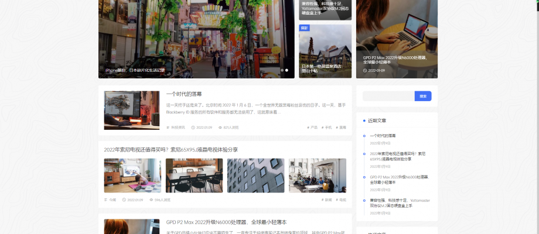The height and width of the screenshot is (234, 539).
Task: Open article 2022年索尼电视还值得买吗 title in main list
Action: click(x=171, y=150)
